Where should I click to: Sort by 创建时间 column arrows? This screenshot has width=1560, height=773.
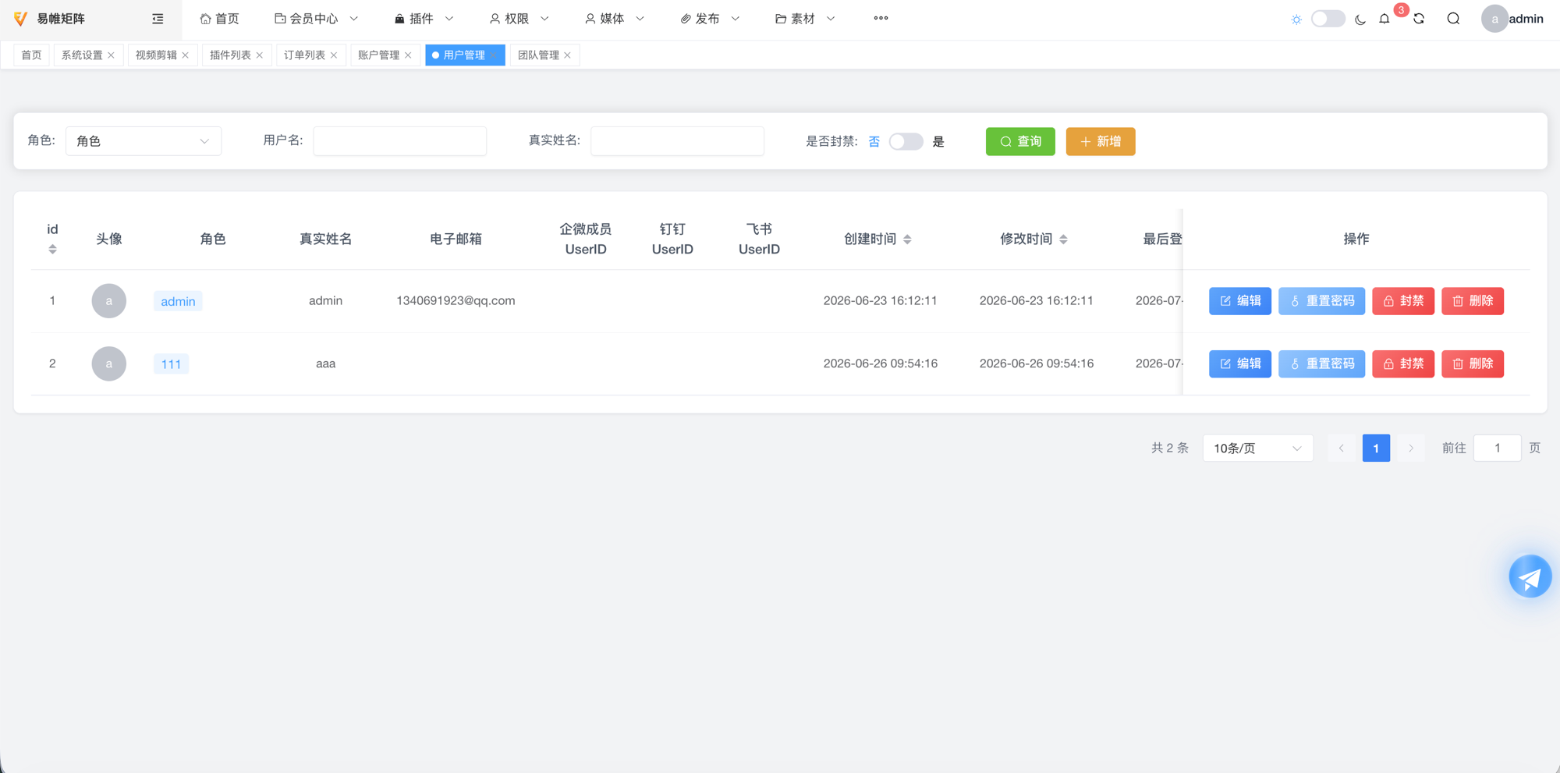coord(907,239)
